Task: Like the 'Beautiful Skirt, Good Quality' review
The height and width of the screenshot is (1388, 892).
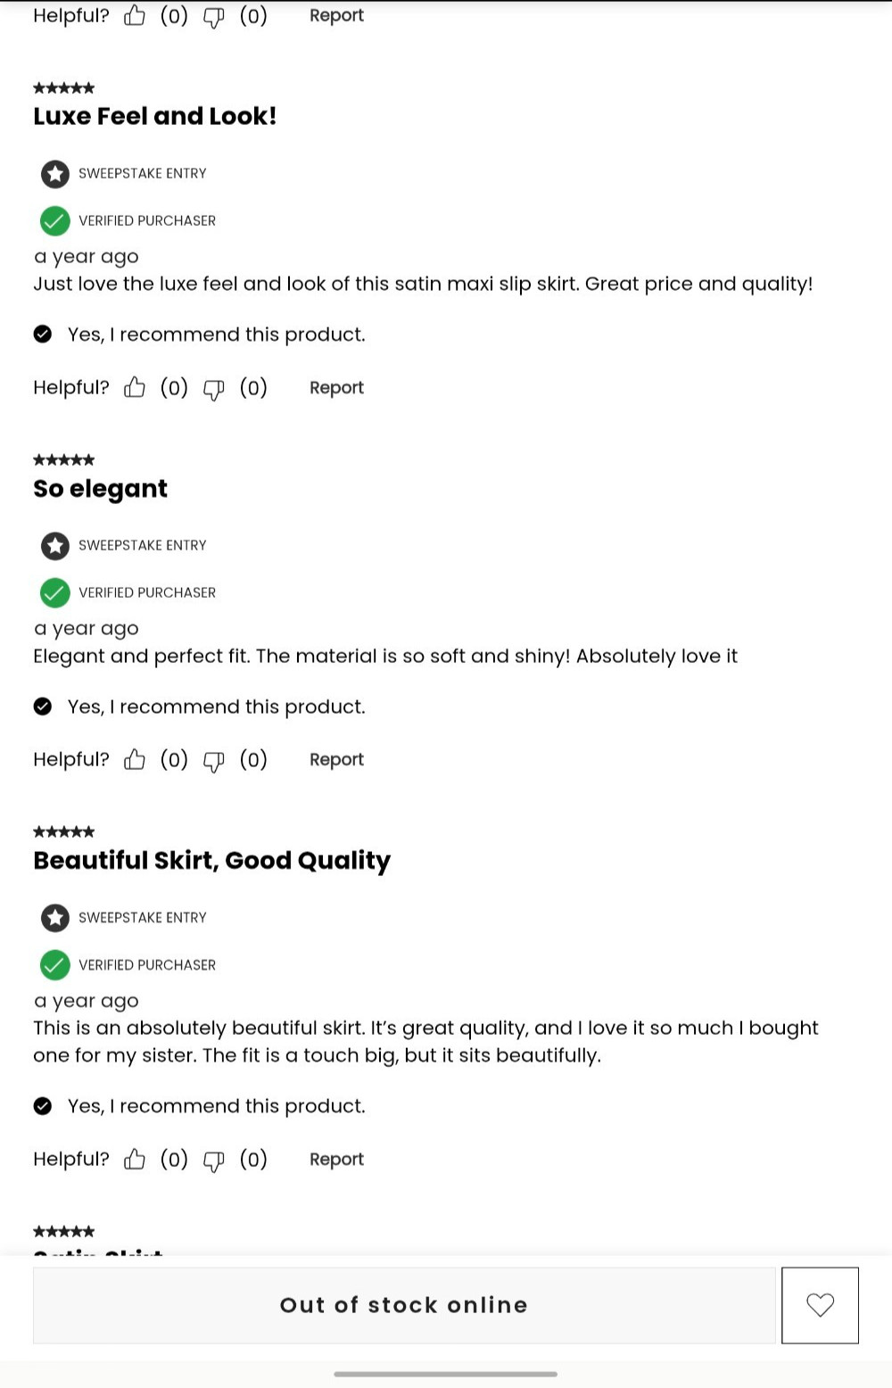Action: [x=135, y=1159]
